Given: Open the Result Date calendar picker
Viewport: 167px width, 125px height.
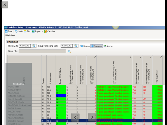Looking at the screenshot, I should (34, 46).
